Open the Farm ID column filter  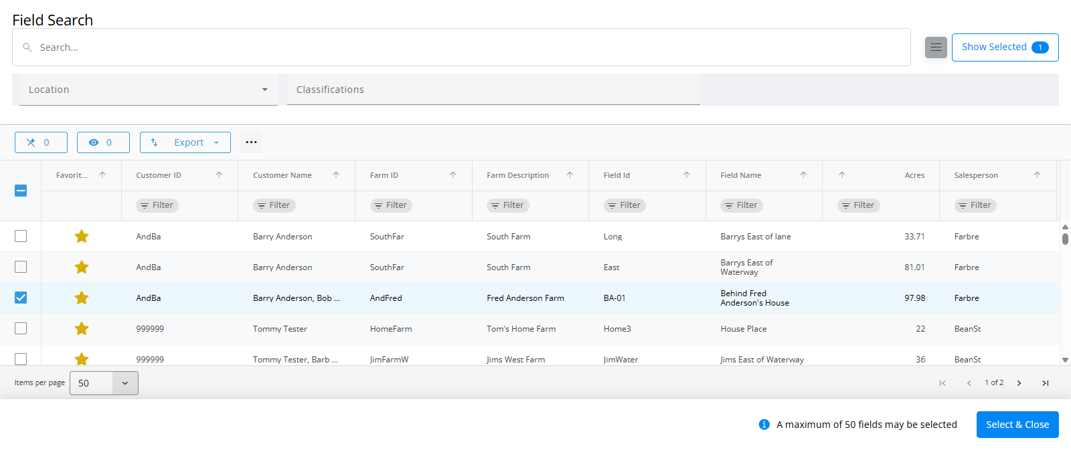click(391, 205)
